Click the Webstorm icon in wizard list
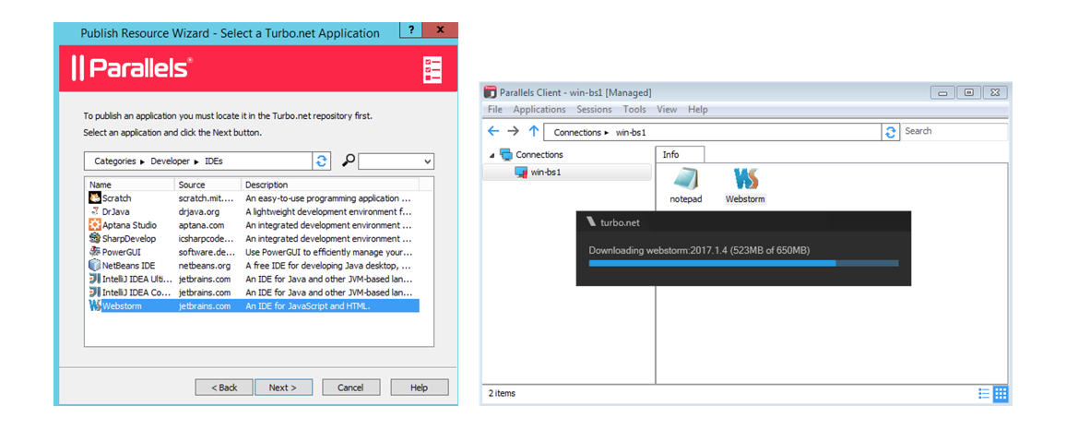 pyautogui.click(x=95, y=306)
